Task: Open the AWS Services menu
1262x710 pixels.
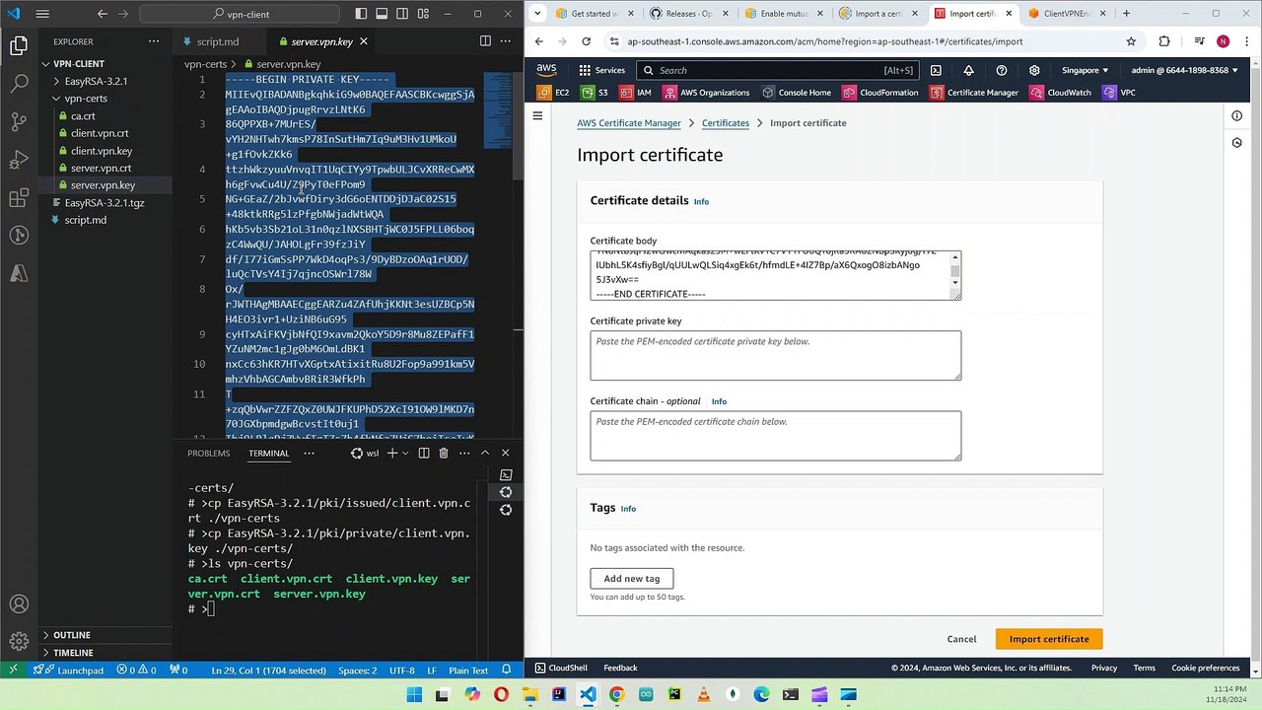Action: 601,70
